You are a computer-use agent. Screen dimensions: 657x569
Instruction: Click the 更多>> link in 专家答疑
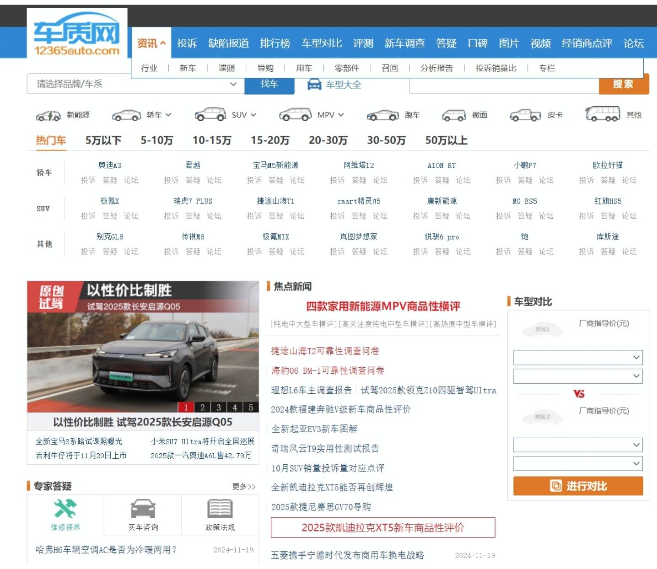[x=243, y=487]
